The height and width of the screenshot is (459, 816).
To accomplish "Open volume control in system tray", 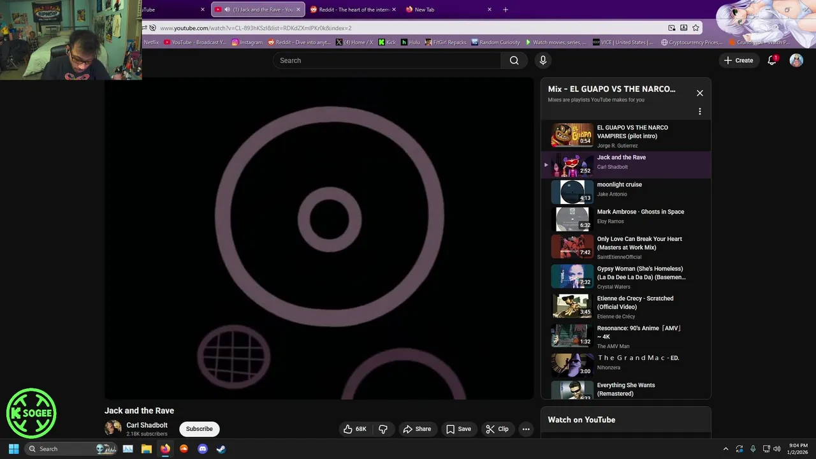I will (776, 449).
